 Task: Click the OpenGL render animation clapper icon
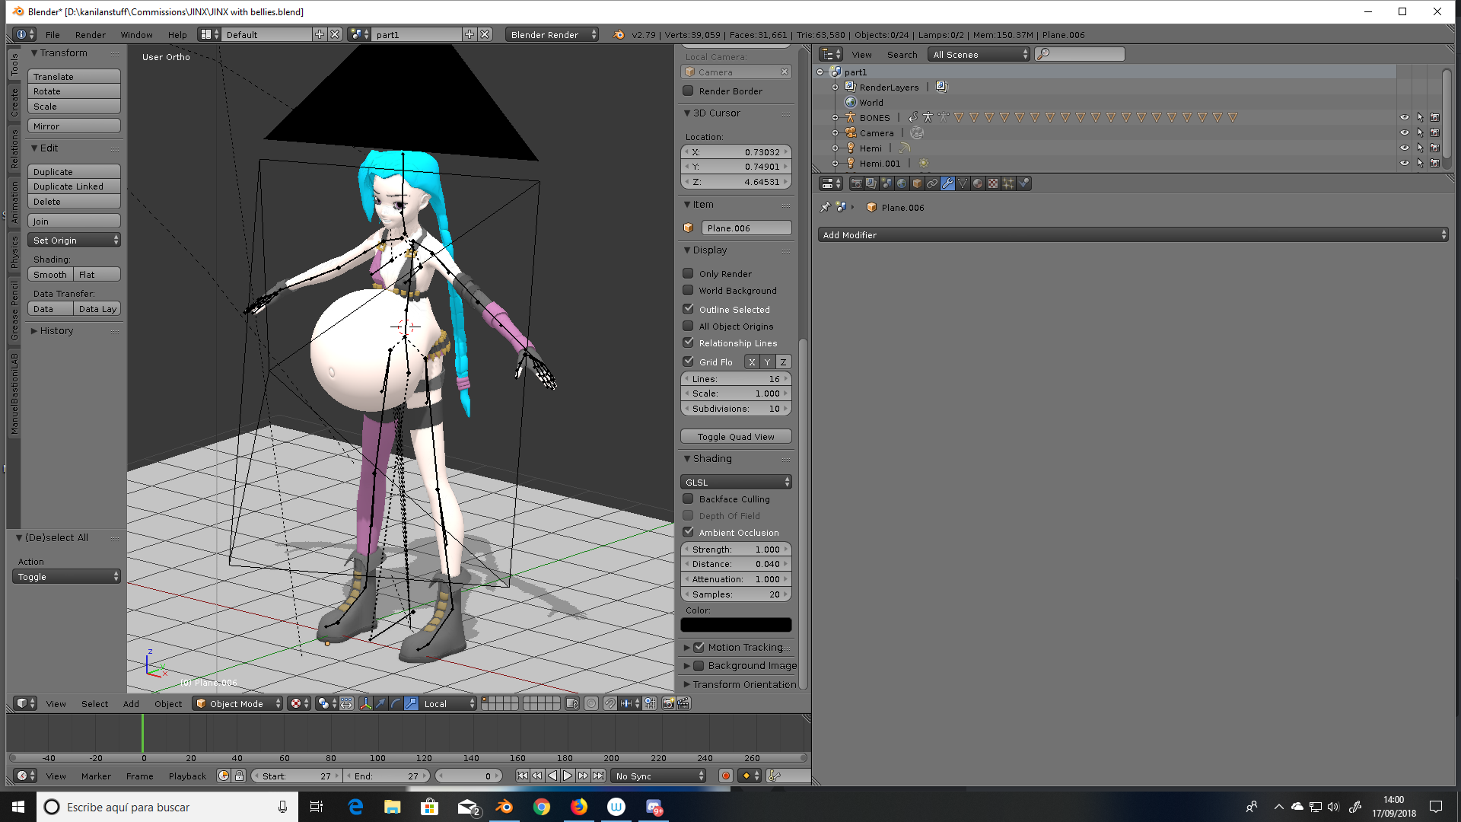(683, 703)
